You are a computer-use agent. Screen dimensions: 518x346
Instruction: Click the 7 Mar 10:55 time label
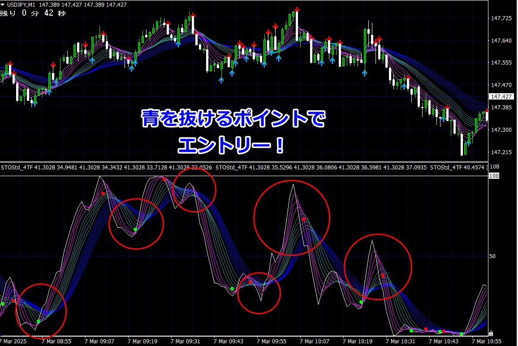tap(487, 341)
